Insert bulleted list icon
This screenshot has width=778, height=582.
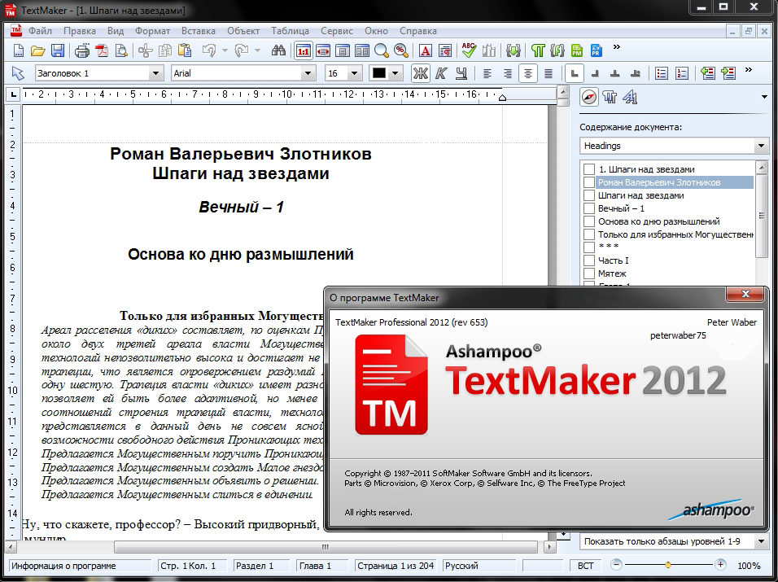662,73
